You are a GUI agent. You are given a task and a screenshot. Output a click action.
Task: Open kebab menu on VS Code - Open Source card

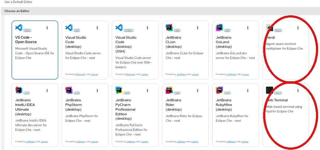[47, 28]
